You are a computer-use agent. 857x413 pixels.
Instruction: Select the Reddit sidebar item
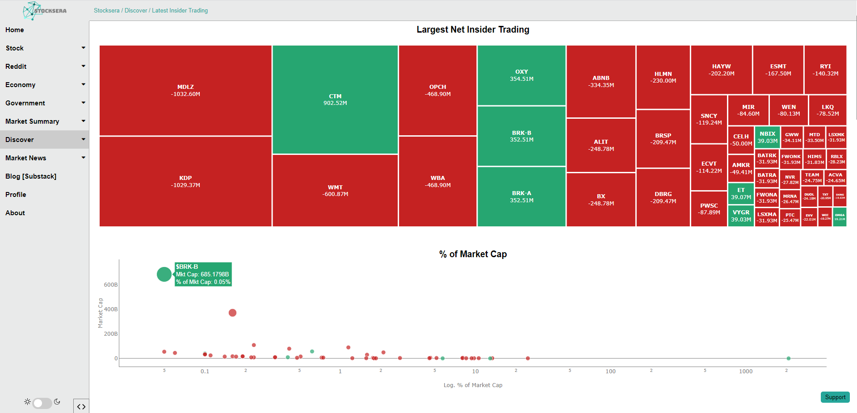click(44, 67)
